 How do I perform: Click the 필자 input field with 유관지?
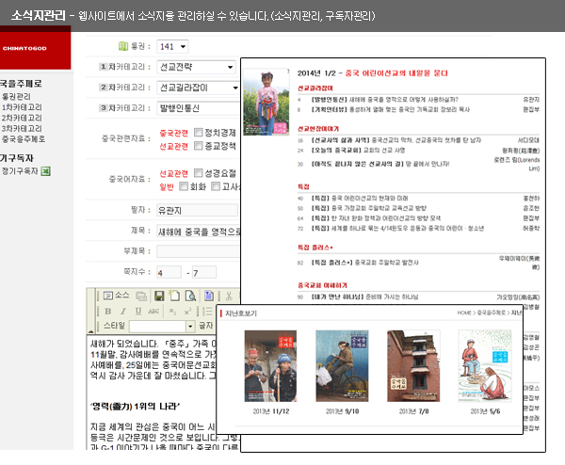coord(196,209)
